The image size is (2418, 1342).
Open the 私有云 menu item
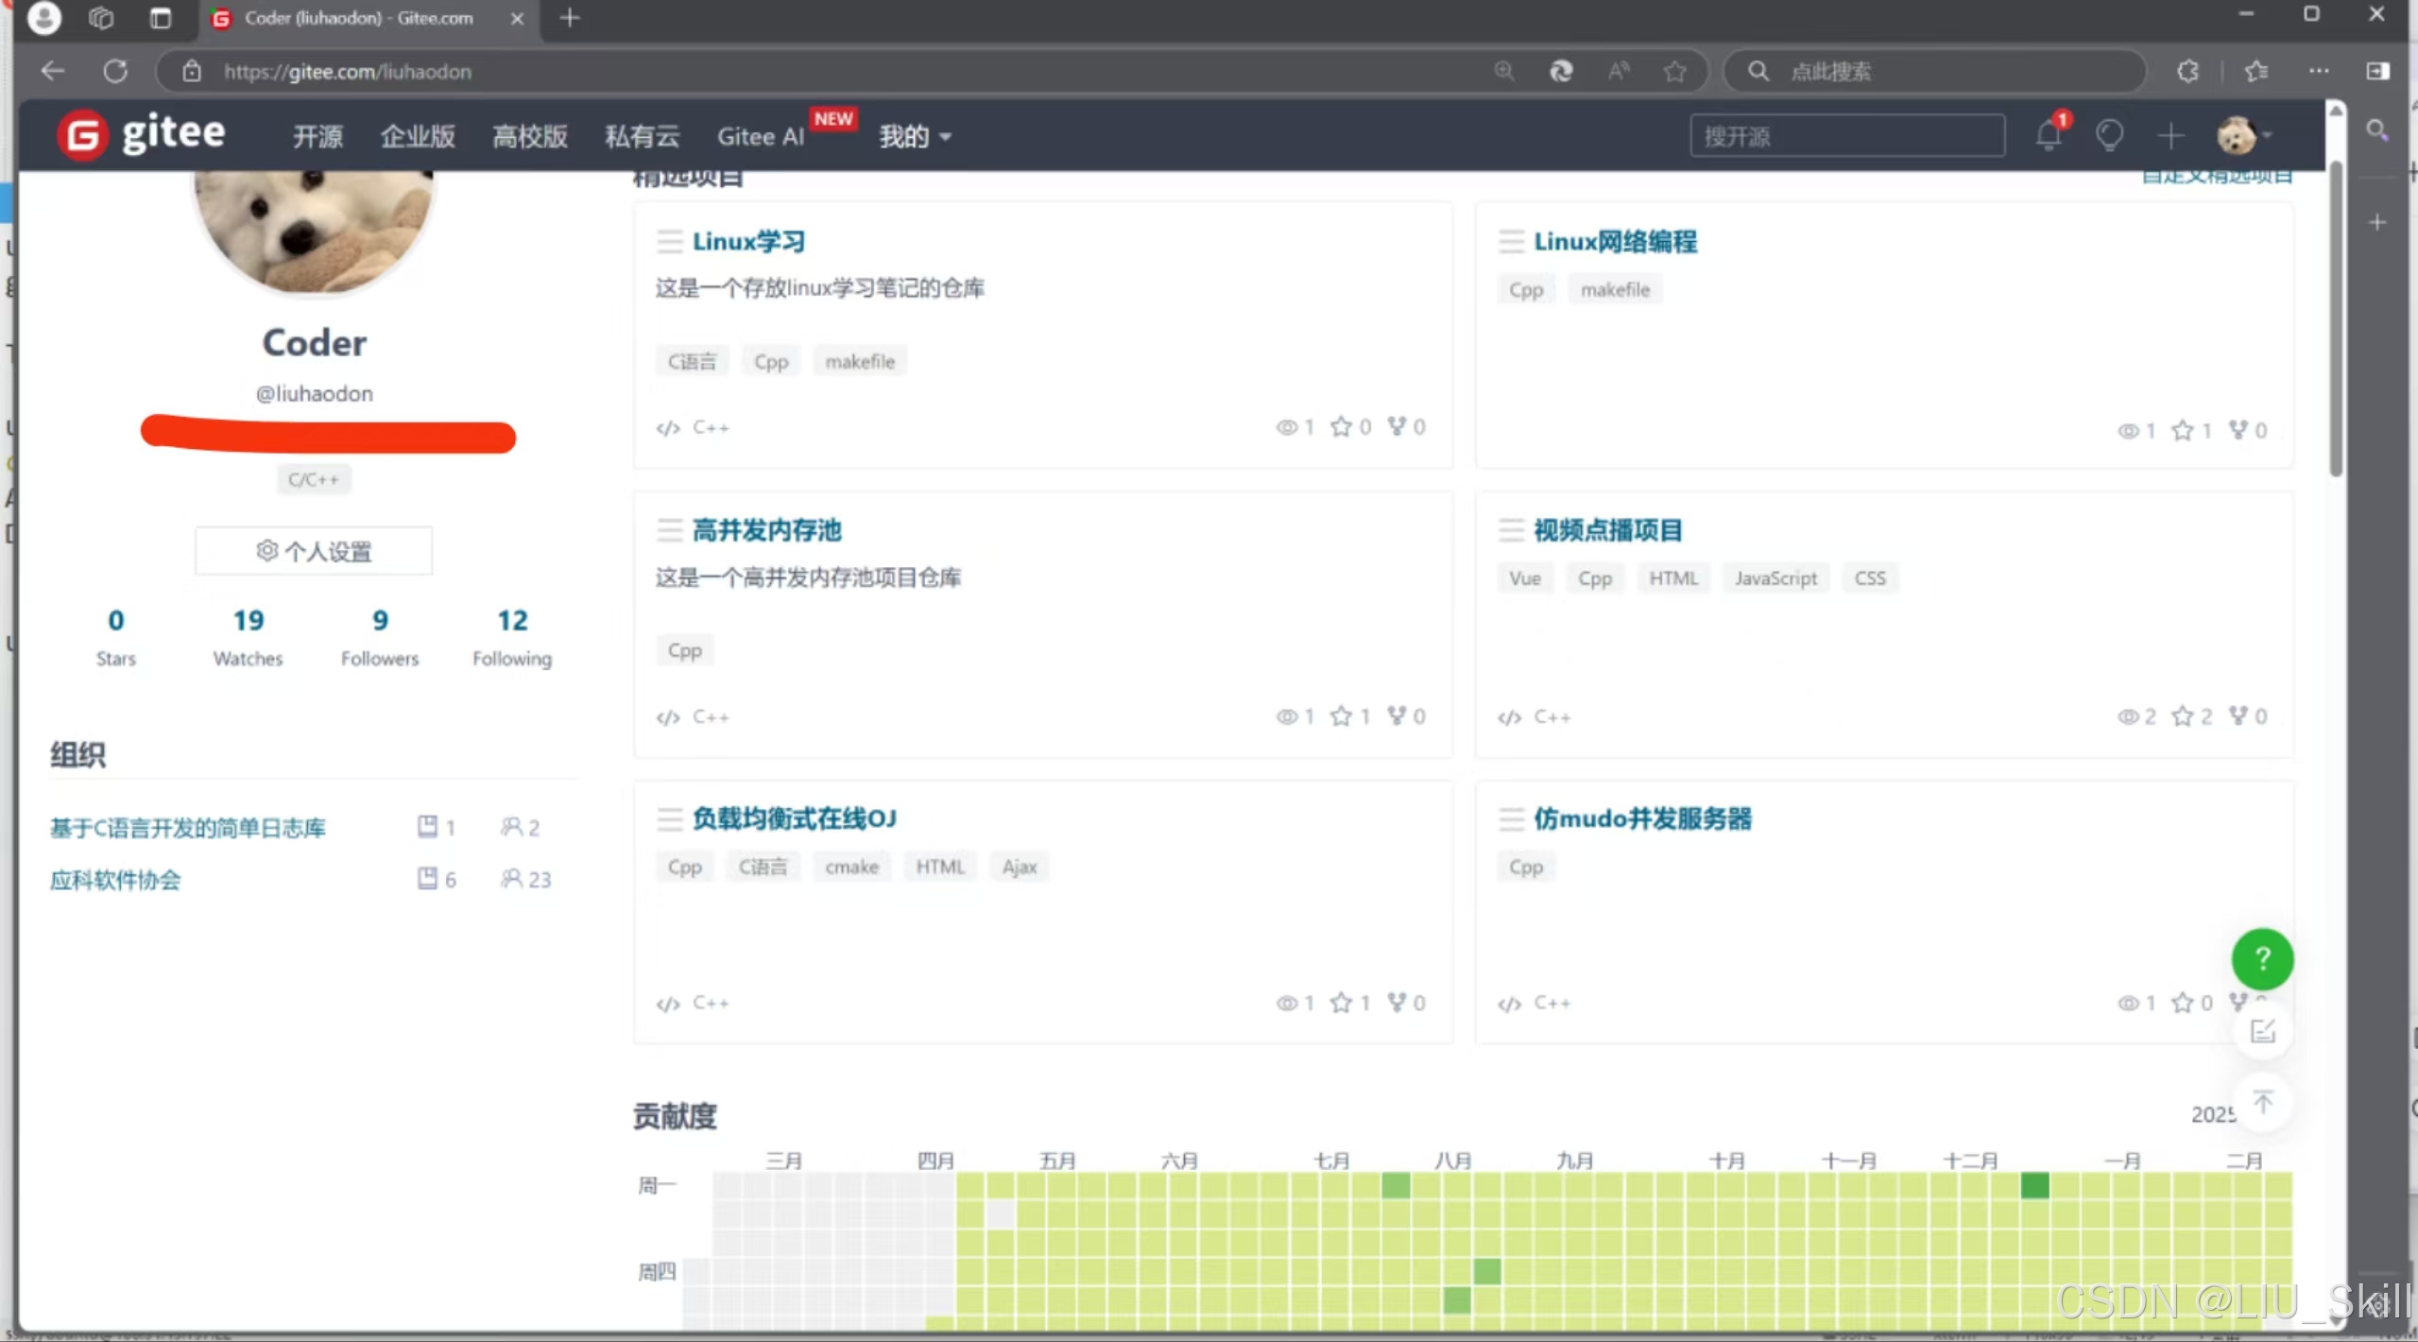(643, 136)
